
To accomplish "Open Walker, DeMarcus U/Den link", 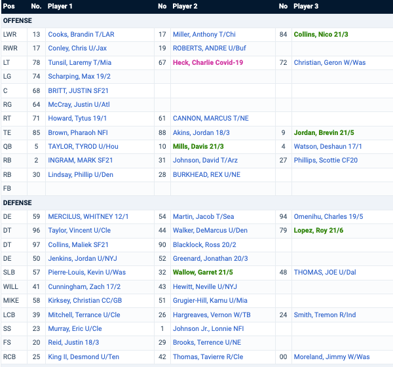I will (210, 230).
